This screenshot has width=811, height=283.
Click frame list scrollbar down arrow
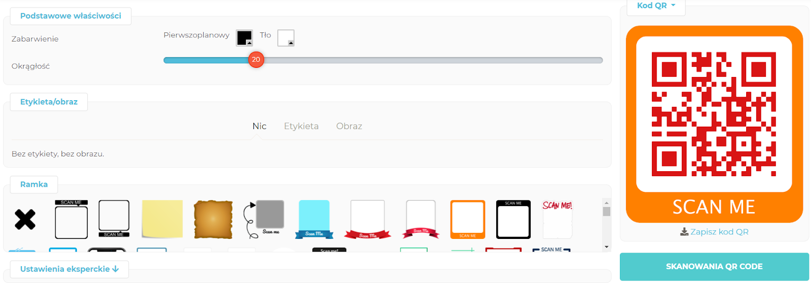click(607, 247)
